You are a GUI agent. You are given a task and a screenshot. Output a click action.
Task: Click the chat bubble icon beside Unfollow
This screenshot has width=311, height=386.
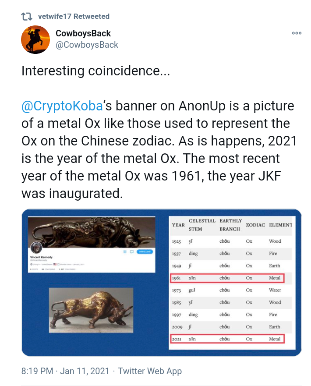pyautogui.click(x=131, y=252)
